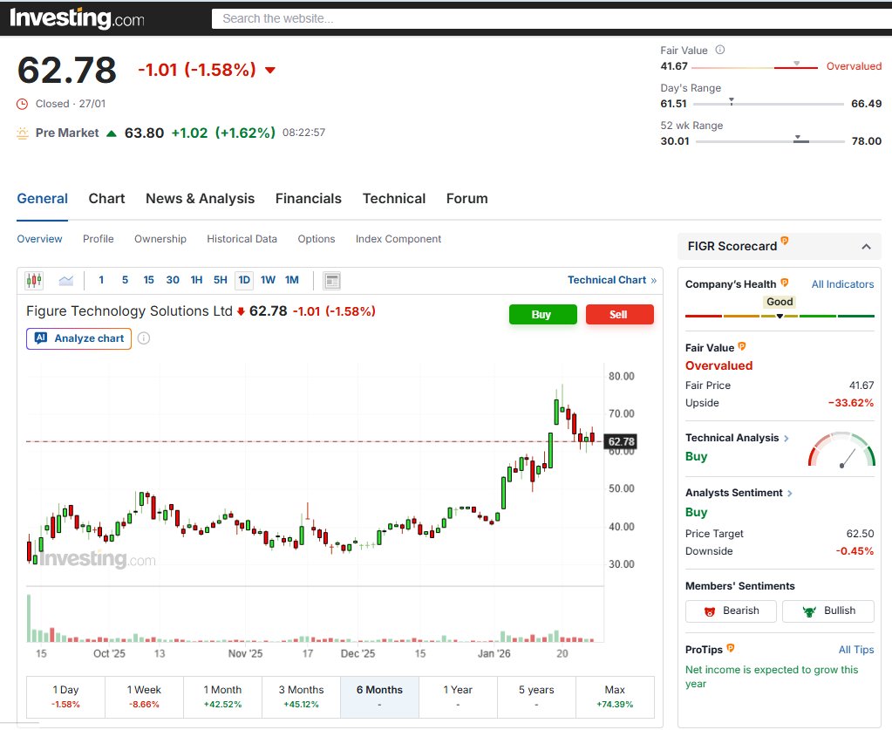Open the All Indicators link
The image size is (892, 730).
pyautogui.click(x=842, y=284)
